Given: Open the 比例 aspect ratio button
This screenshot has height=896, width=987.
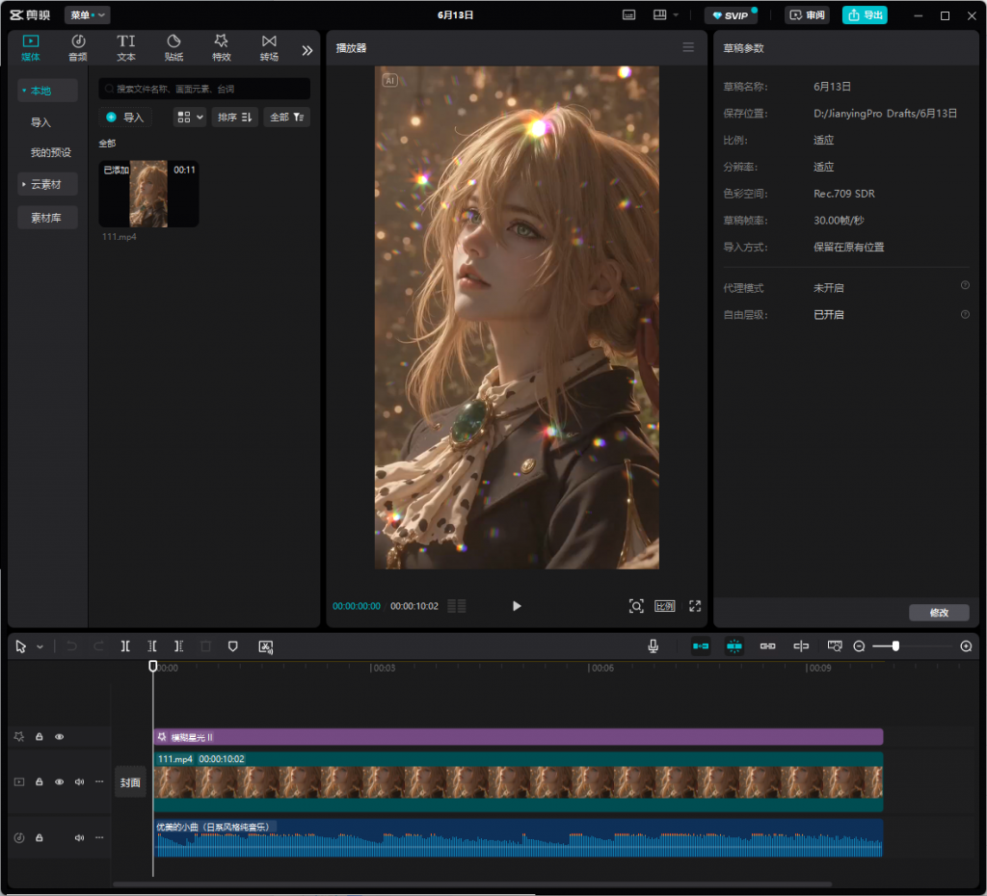Looking at the screenshot, I should pos(665,606).
